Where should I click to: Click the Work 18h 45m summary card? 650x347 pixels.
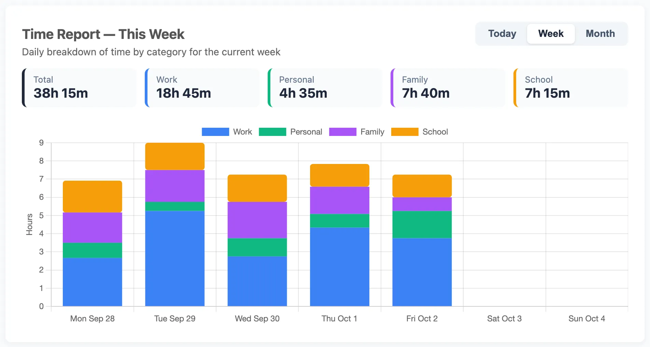[x=202, y=88]
